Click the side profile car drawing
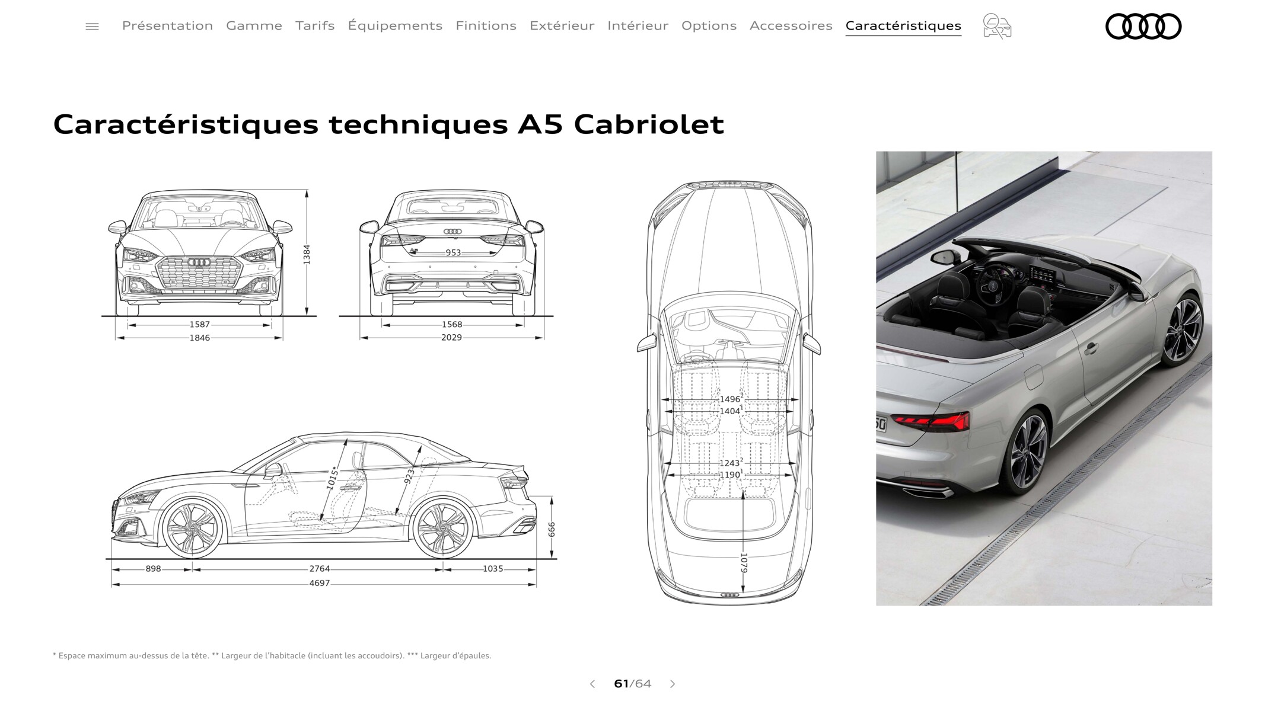 324,495
